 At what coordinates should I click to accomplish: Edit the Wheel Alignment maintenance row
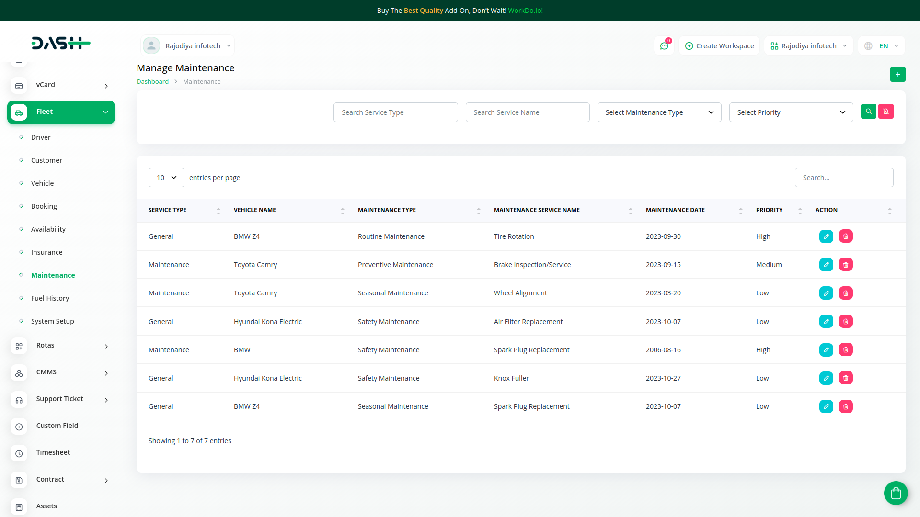[826, 293]
